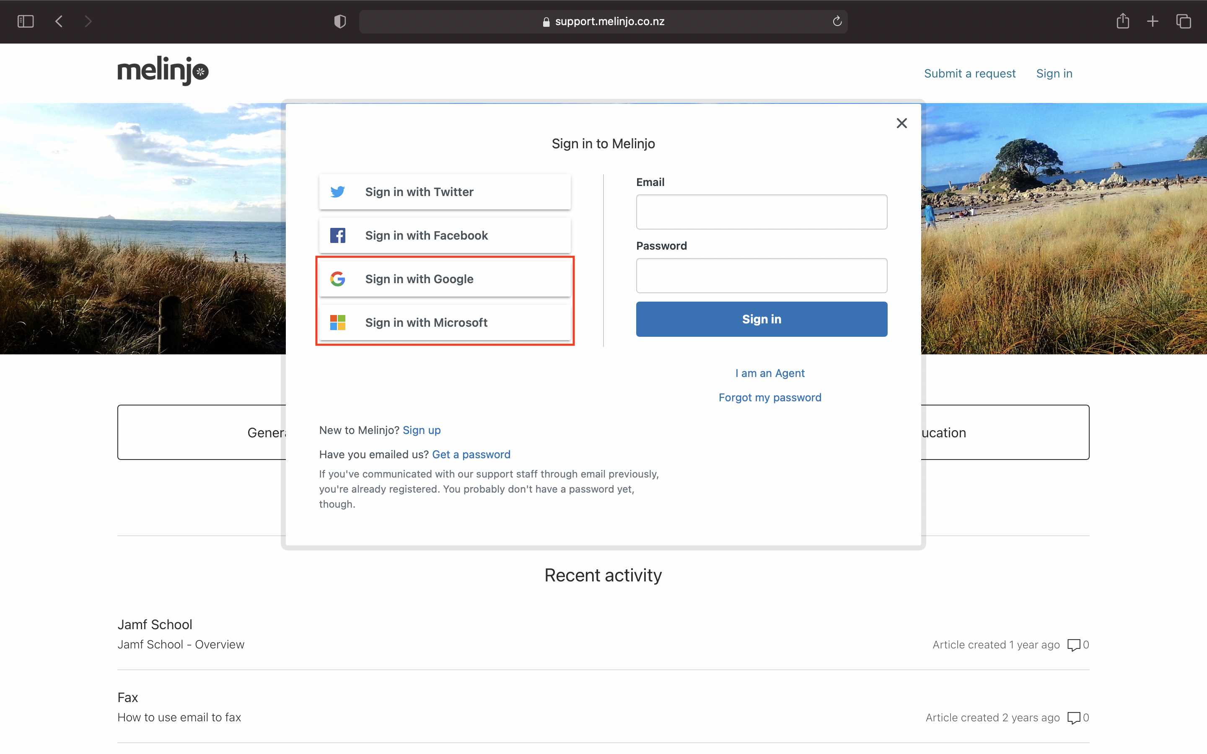The image size is (1207, 754).
Task: Open Forgot my password link
Action: (x=769, y=398)
